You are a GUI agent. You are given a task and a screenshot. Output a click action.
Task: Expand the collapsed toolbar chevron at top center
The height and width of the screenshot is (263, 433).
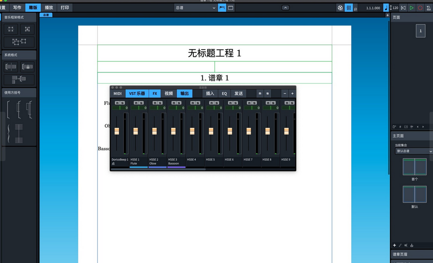[x=286, y=8]
